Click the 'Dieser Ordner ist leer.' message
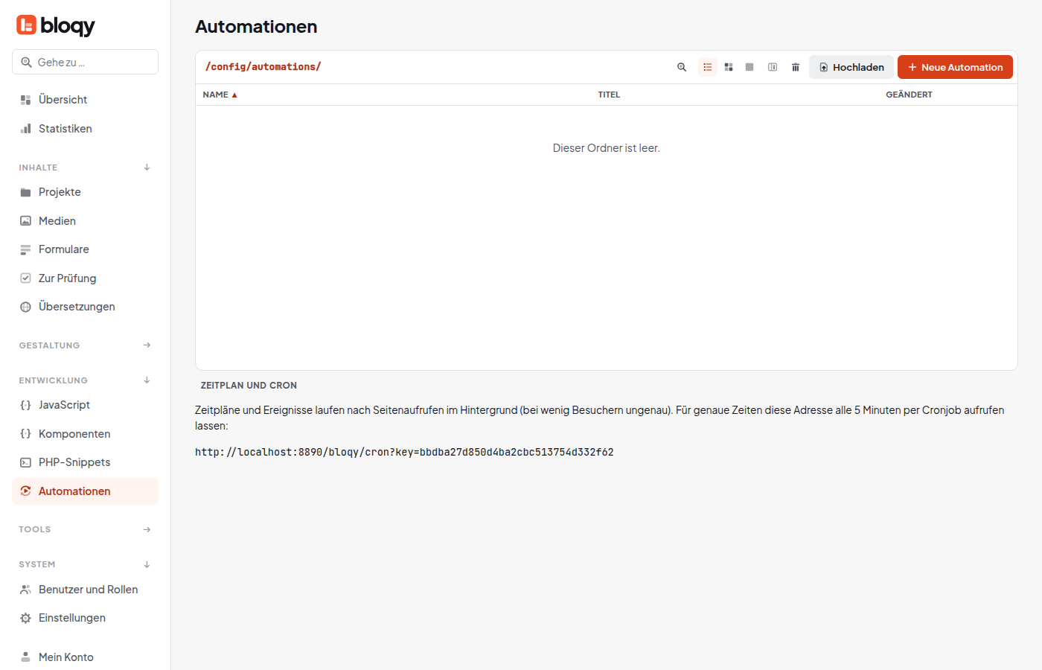 607,148
